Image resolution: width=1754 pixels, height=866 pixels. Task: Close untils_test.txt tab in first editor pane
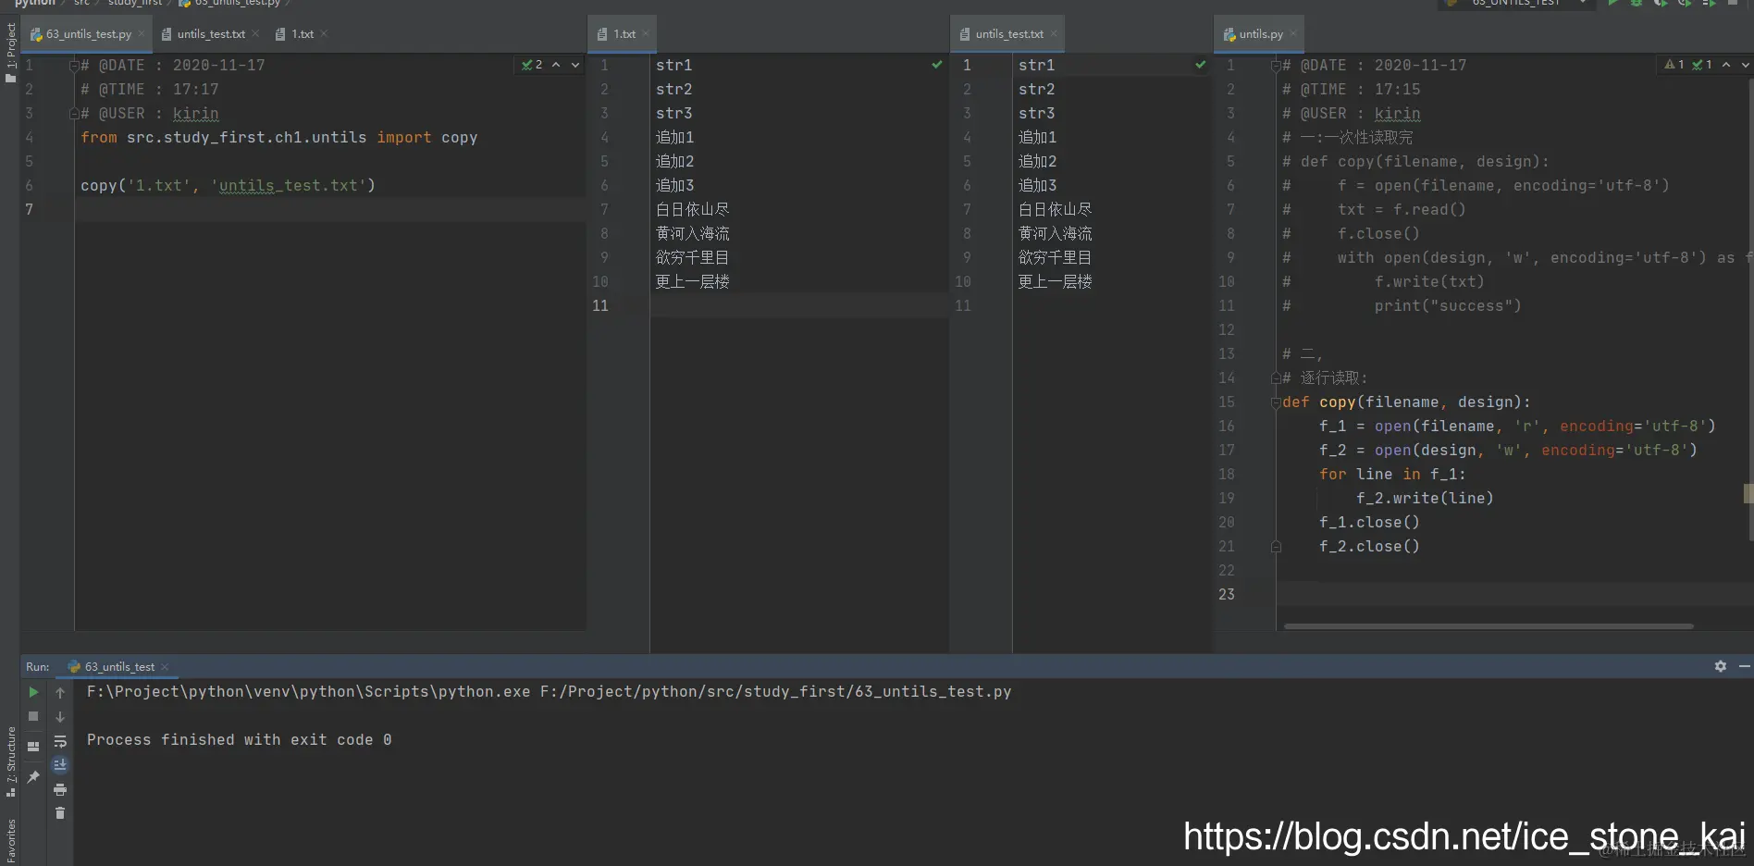255,34
